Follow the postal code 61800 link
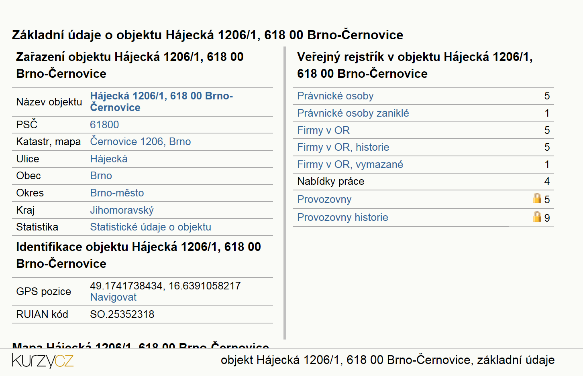 click(x=104, y=125)
